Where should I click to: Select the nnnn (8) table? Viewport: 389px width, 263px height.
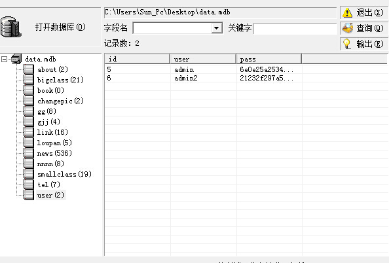(x=50, y=164)
